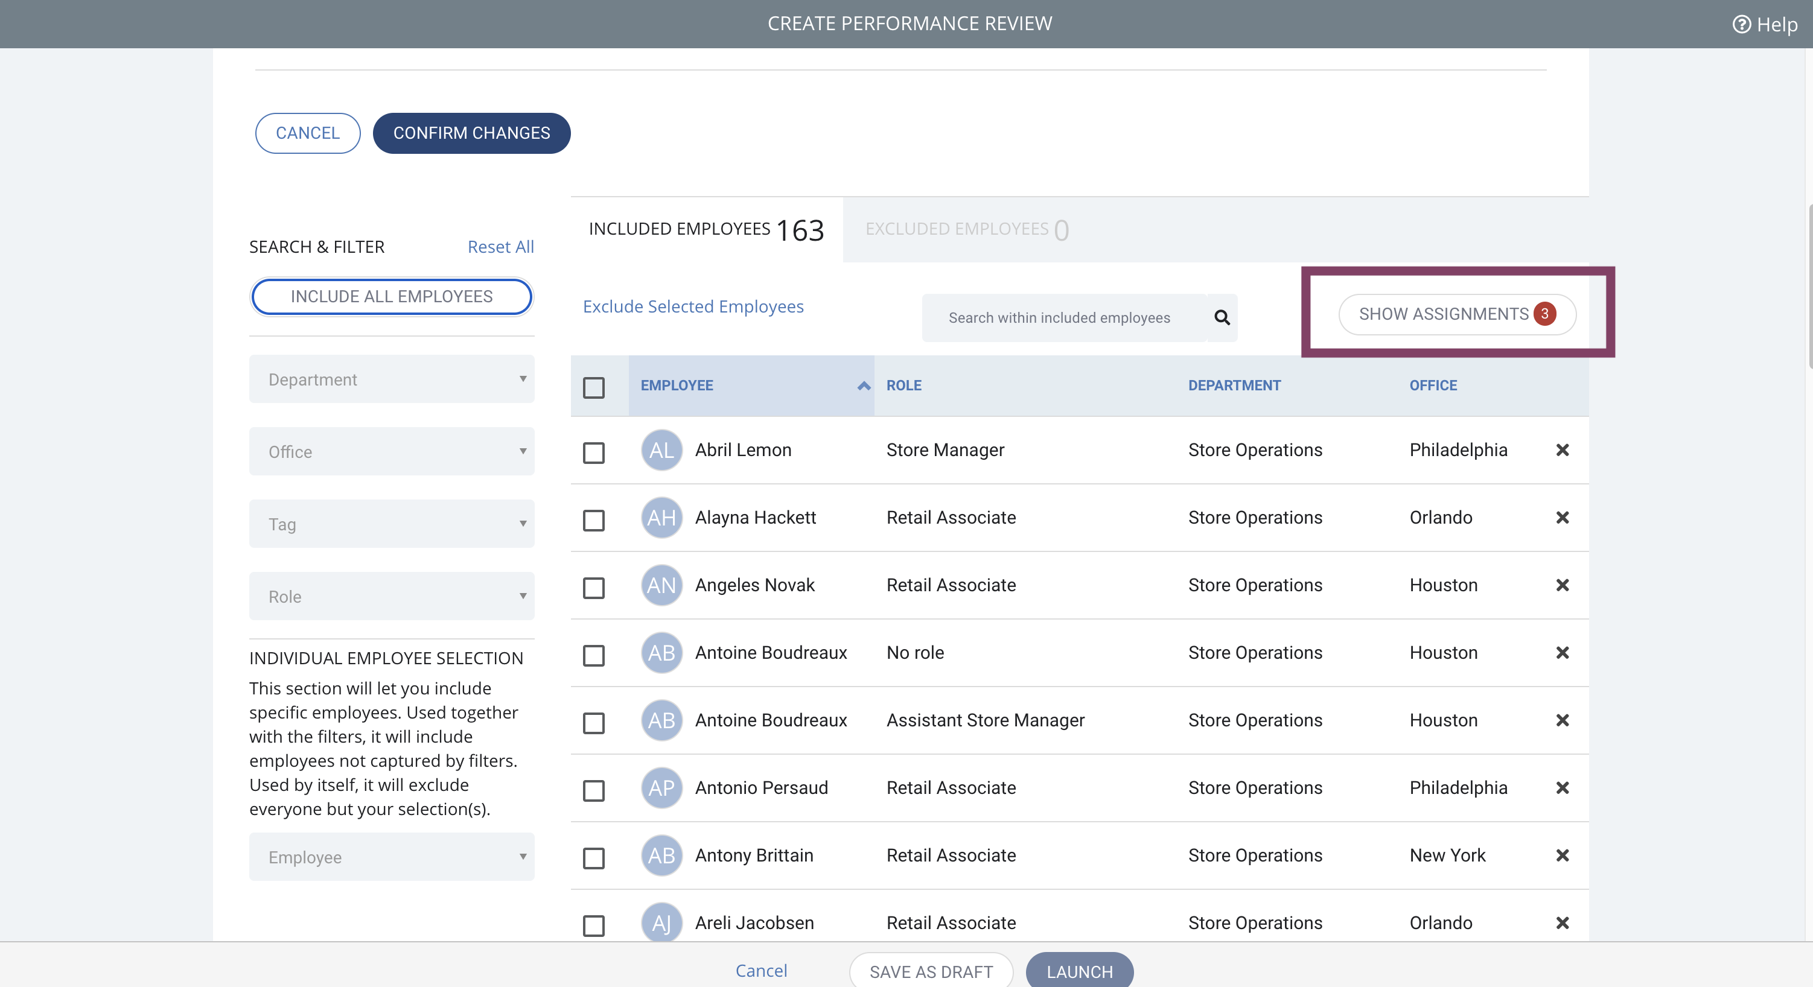Viewport: 1813px width, 987px height.
Task: Click the bottom Cancel link
Action: tap(761, 971)
